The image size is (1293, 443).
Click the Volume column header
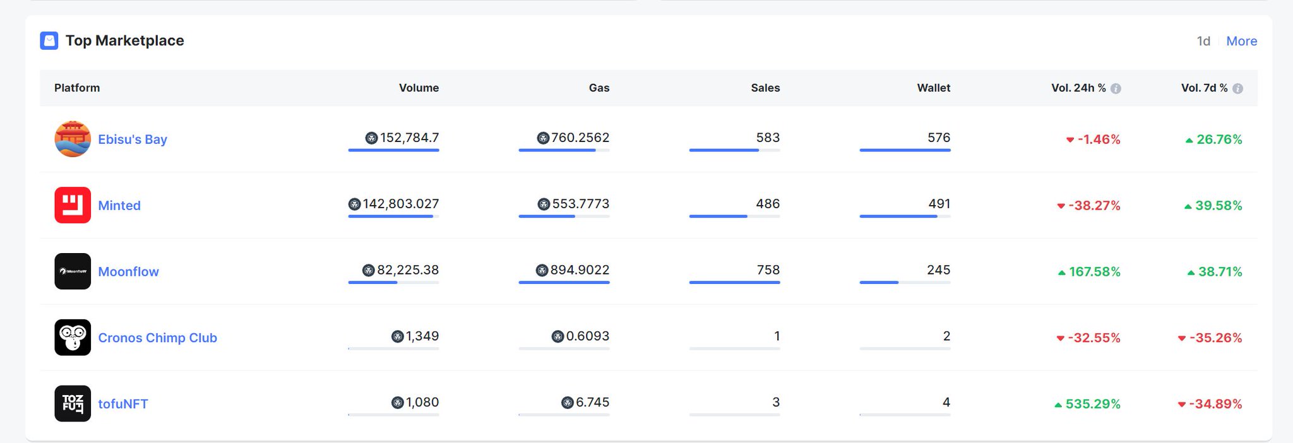coord(419,88)
